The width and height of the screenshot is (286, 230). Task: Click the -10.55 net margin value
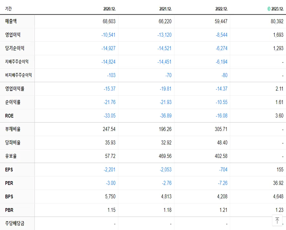pos(222,102)
